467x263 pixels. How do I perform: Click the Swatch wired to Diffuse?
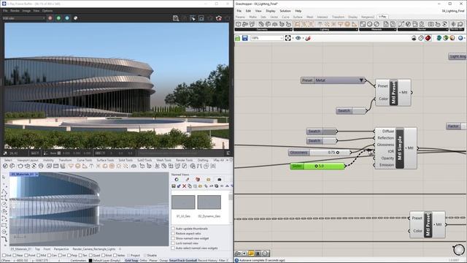point(322,131)
